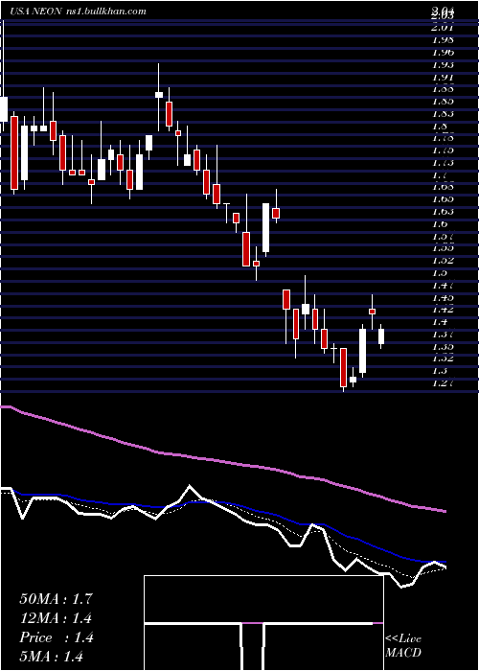
Task: Click the 1.32 price axis label
Action: pos(443,358)
